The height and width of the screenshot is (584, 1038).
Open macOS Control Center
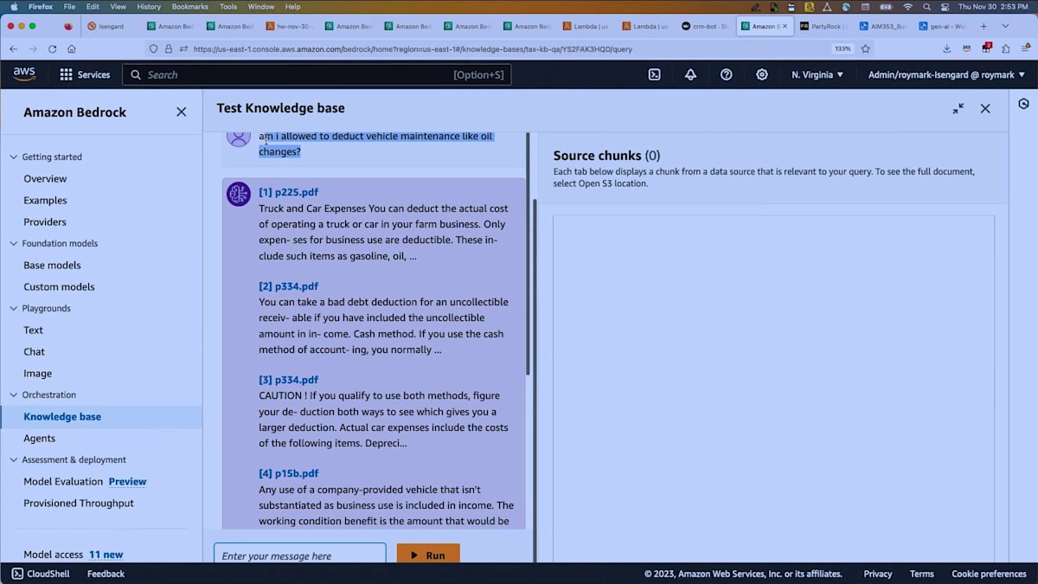(x=944, y=6)
